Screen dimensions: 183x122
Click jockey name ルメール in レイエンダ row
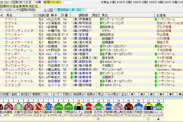pos(54,85)
